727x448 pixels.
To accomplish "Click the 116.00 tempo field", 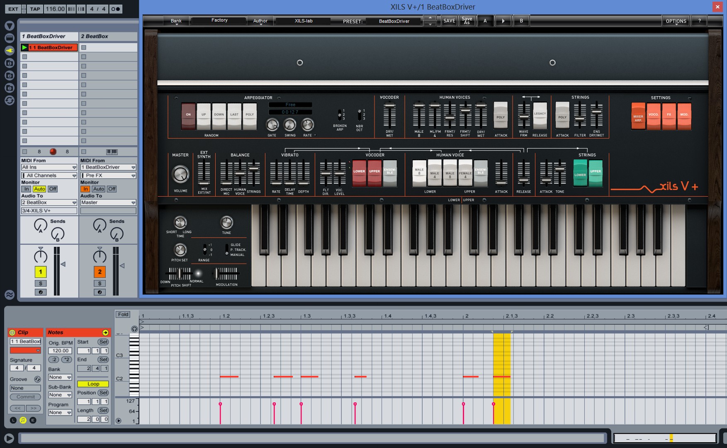I will [55, 9].
